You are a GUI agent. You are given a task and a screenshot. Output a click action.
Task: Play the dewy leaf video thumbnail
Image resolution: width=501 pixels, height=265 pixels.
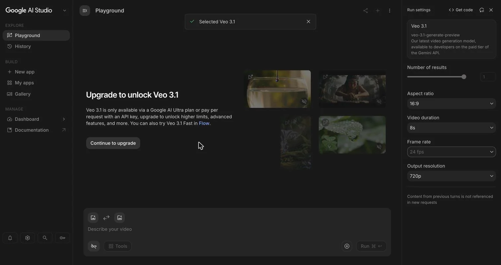(x=325, y=122)
